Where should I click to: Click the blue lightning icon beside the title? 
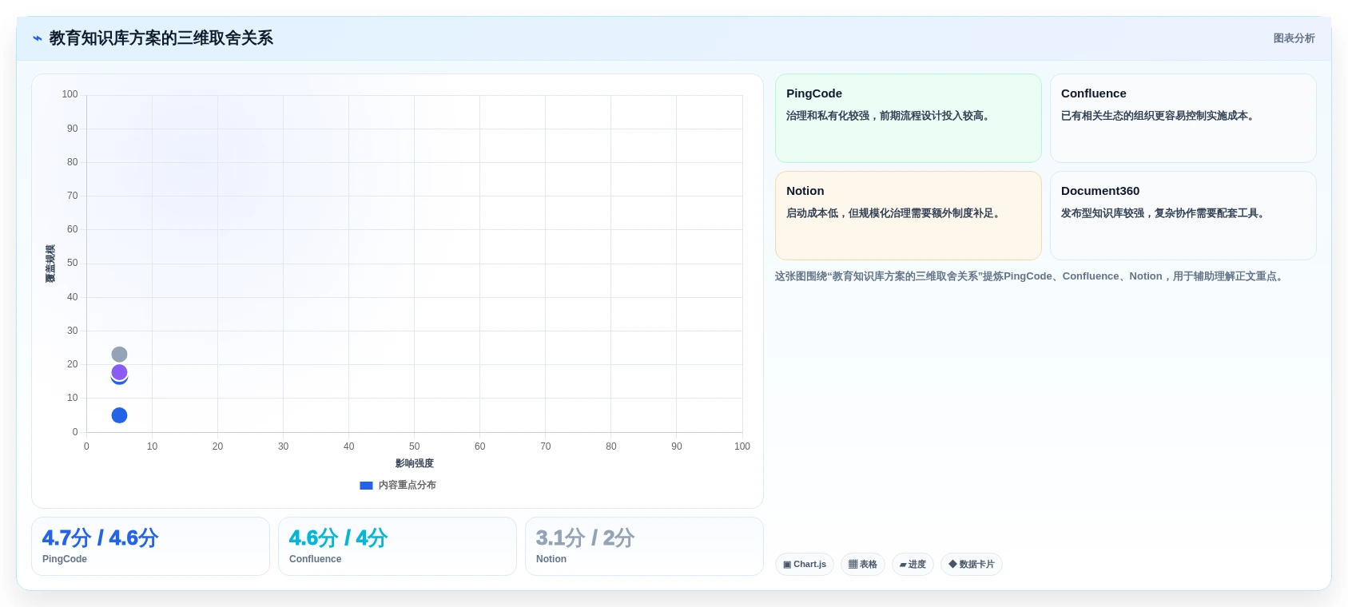pos(38,38)
